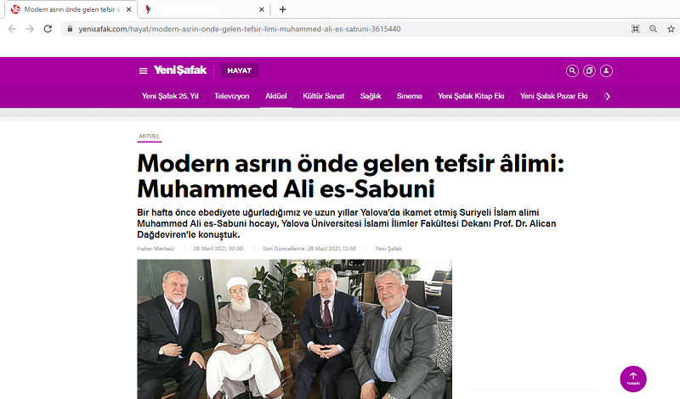Open the saved articles icon in header
This screenshot has width=680, height=399.
click(589, 71)
